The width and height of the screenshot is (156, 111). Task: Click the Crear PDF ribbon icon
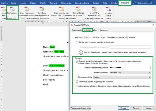pyautogui.click(x=4, y=12)
